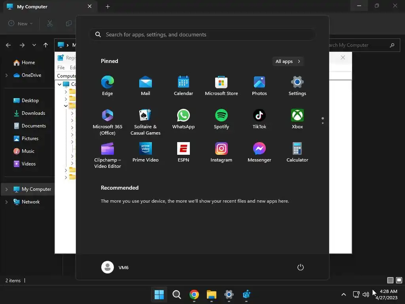Screen dimensions: 405x304
Task: Click the Copy icon in Explorer toolbar
Action: [69, 23]
